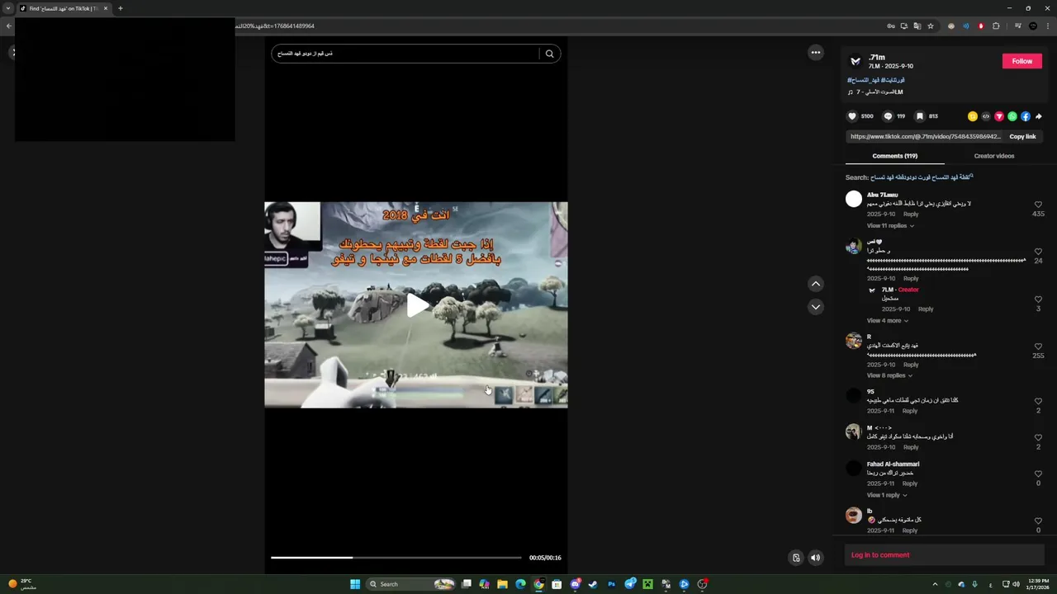
Task: Open the .71m creator profile name
Action: [877, 58]
